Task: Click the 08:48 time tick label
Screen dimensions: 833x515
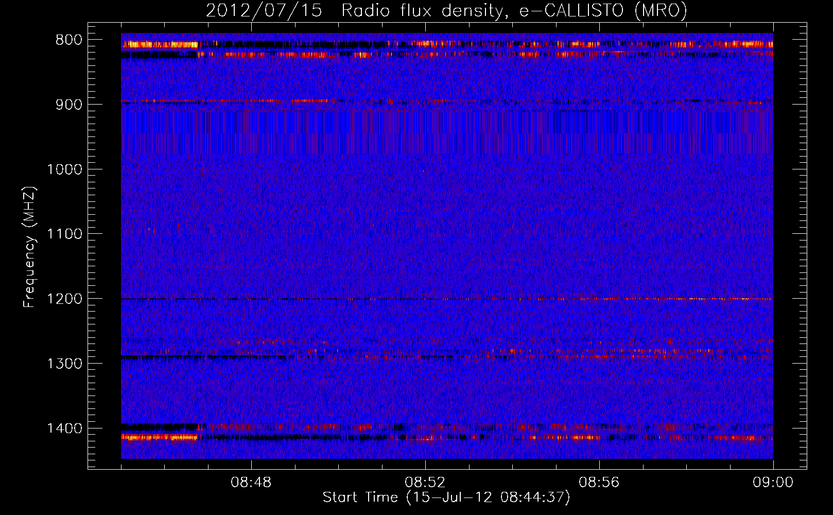Action: click(251, 483)
